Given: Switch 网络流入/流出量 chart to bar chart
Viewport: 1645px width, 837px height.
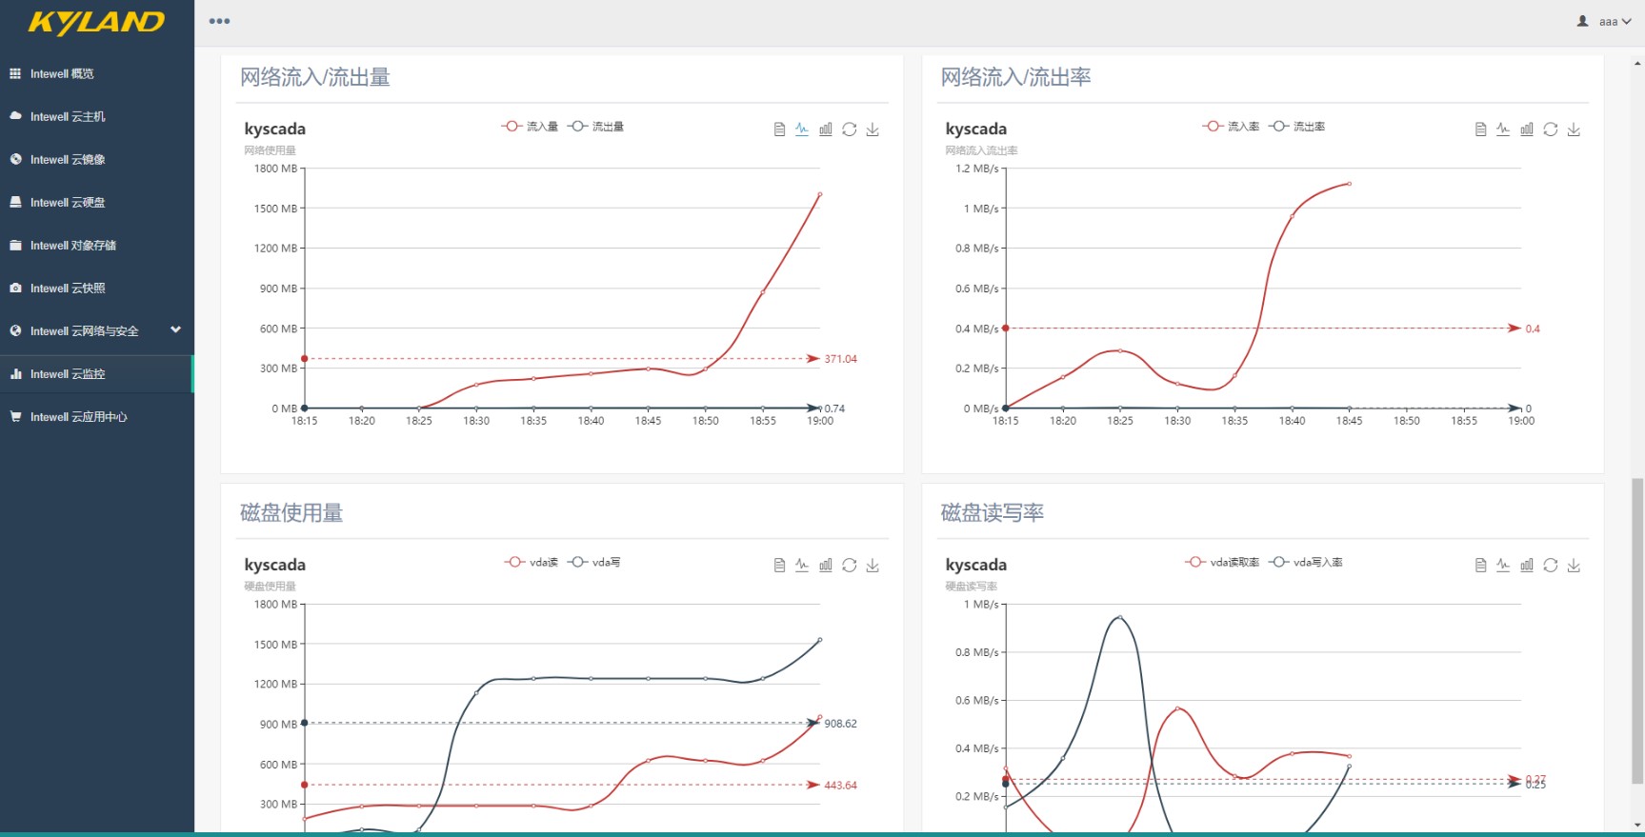Looking at the screenshot, I should click(826, 130).
